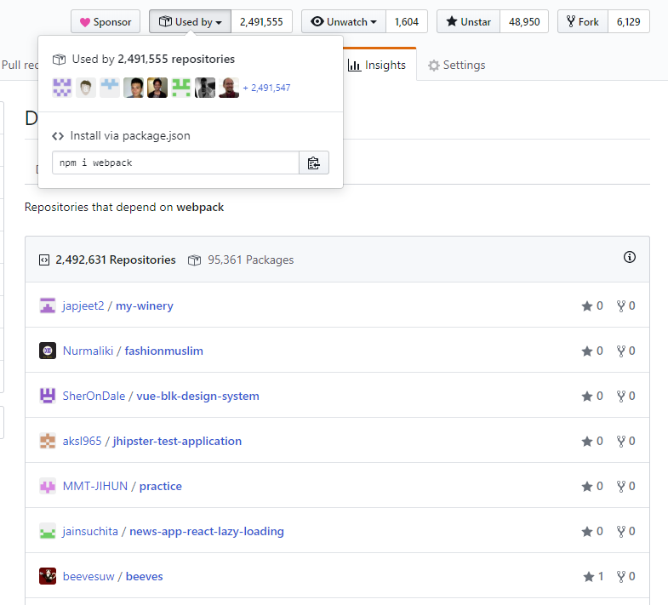Open the + 2,491,547 more dependents link
The image size is (668, 605).
(x=266, y=88)
